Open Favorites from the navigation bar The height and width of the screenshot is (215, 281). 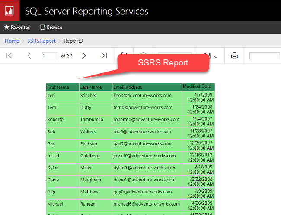[17, 27]
